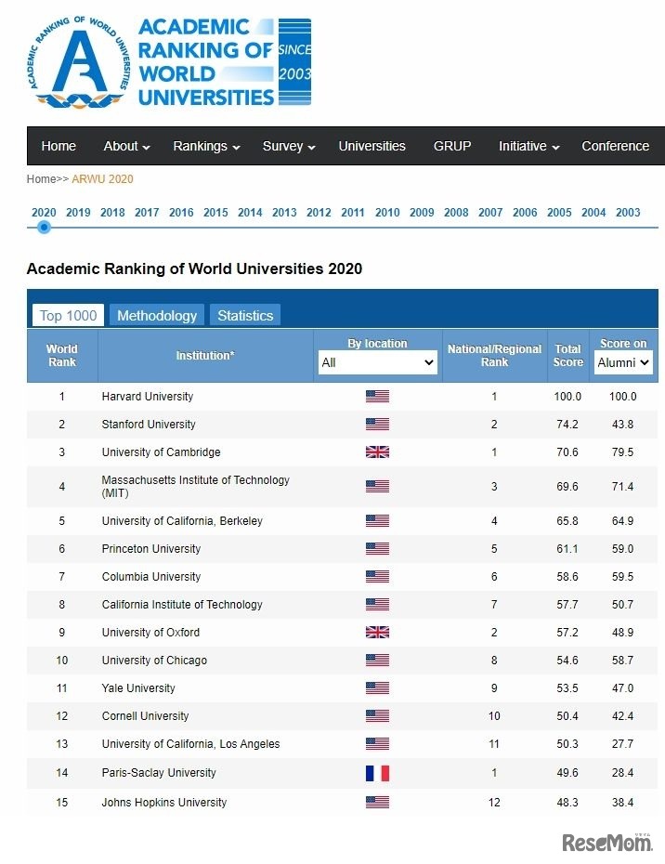The height and width of the screenshot is (864, 665).
Task: Click the US flag next to Stanford University
Action: pos(376,424)
